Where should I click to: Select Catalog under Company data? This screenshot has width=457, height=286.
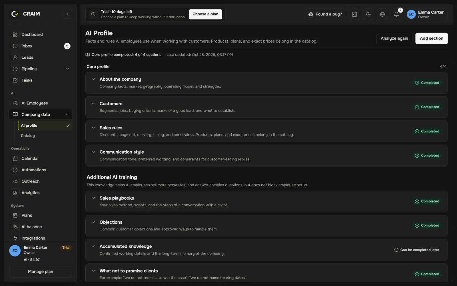point(45,136)
